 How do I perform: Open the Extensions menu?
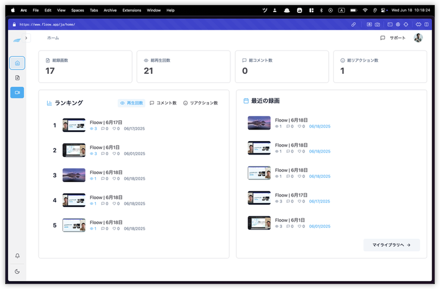[x=131, y=10]
